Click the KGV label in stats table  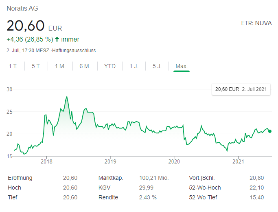click(x=104, y=188)
